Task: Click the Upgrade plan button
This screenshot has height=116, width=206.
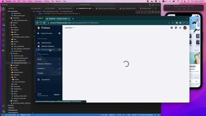Action: point(57,94)
